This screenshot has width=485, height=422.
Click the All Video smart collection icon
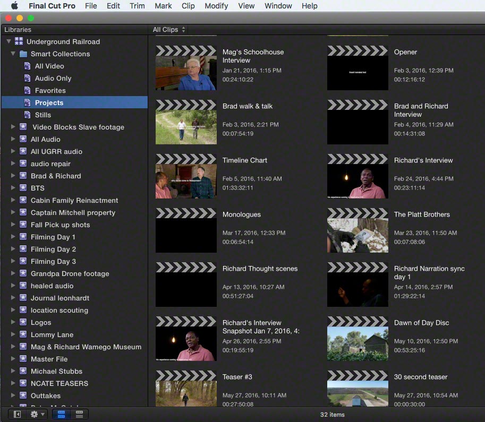27,66
